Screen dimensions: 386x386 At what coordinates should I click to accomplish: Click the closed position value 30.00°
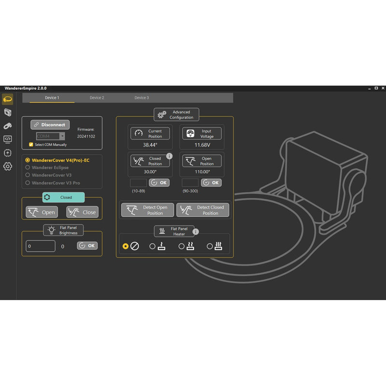150,172
